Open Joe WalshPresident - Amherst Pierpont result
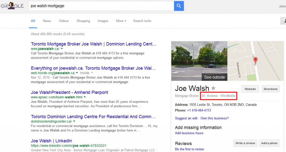Viewport: 286px width, 152px height. pyautogui.click(x=69, y=92)
